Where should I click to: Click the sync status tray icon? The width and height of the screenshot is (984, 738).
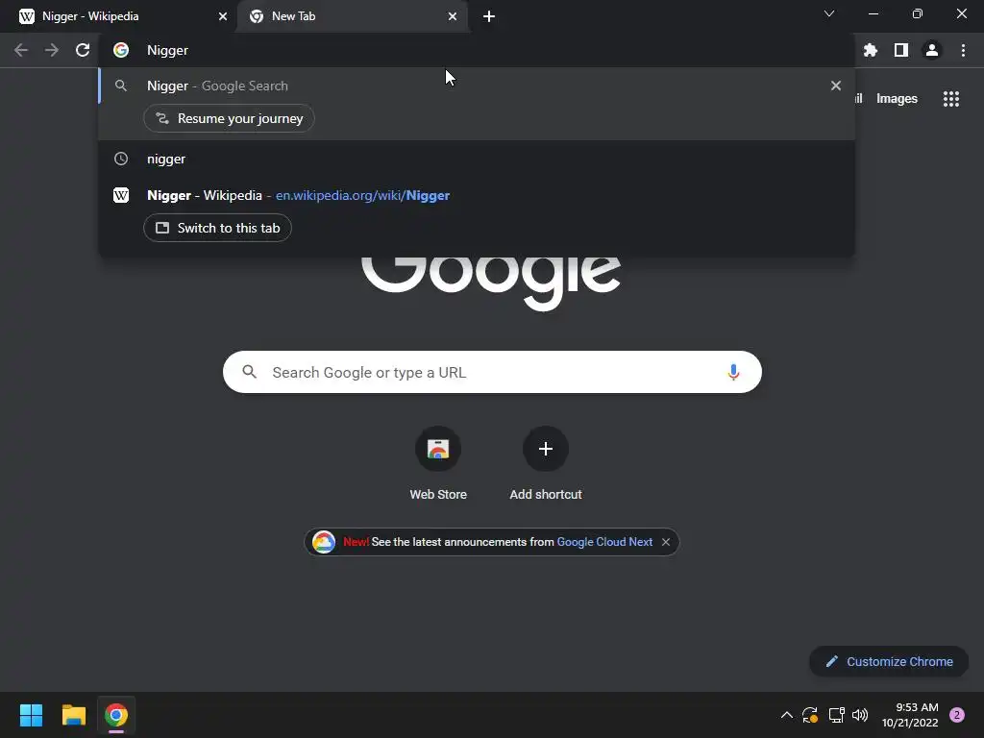pyautogui.click(x=810, y=715)
